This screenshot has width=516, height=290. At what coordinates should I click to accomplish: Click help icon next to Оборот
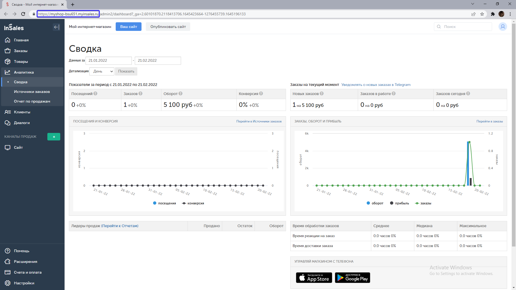pos(181,94)
